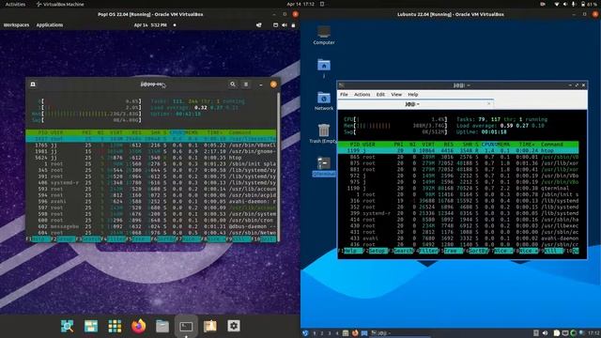Open the Activities overview on the host
This screenshot has height=338, width=601.
tap(15, 4)
